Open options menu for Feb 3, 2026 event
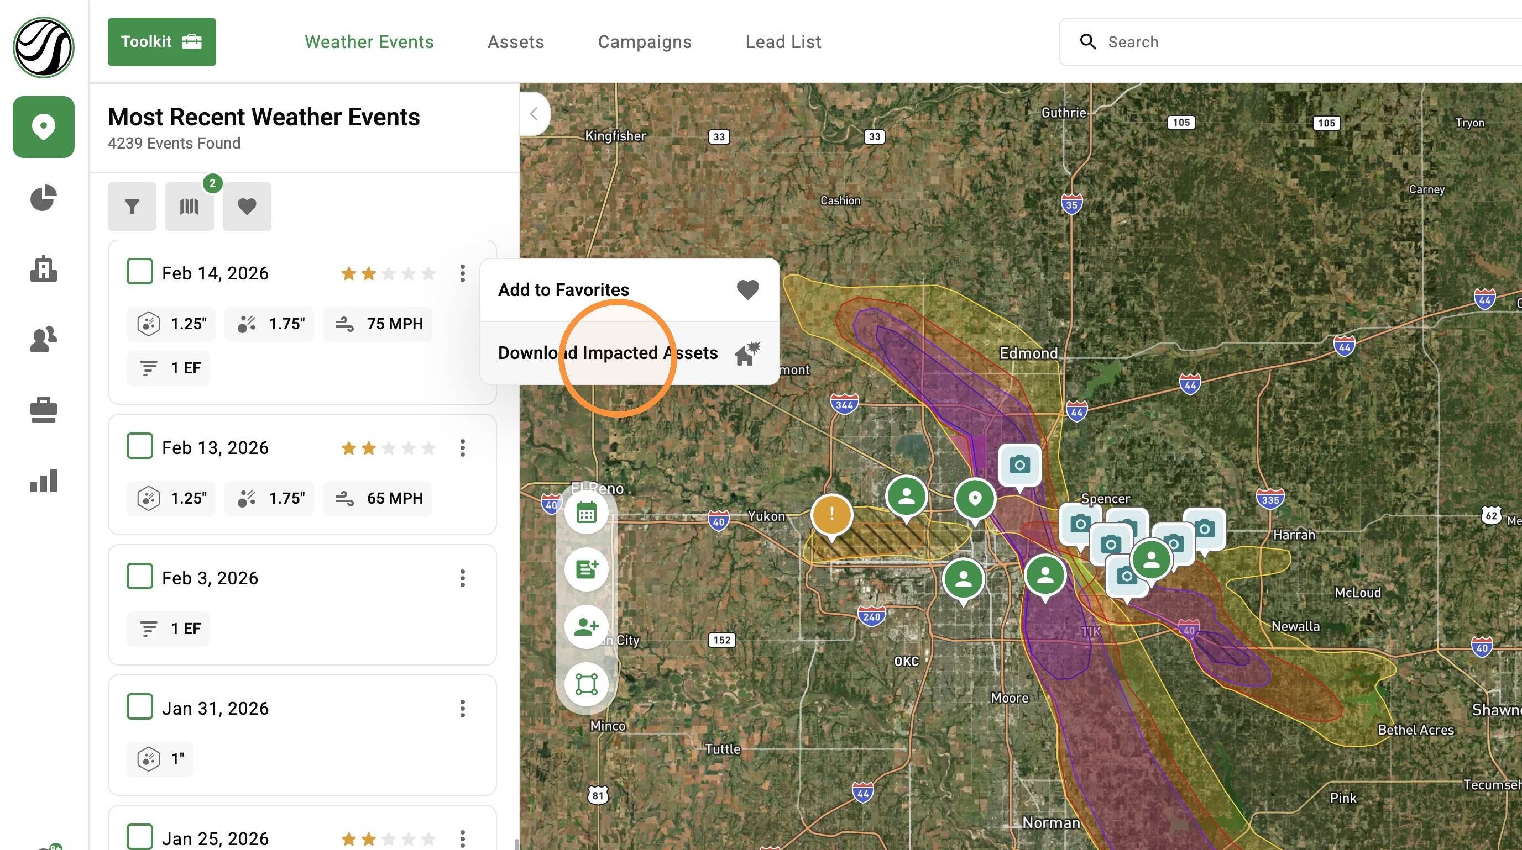 pos(463,578)
